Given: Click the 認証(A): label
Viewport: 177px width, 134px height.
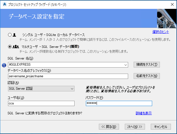Looking at the screenshot, I should 13,83.
